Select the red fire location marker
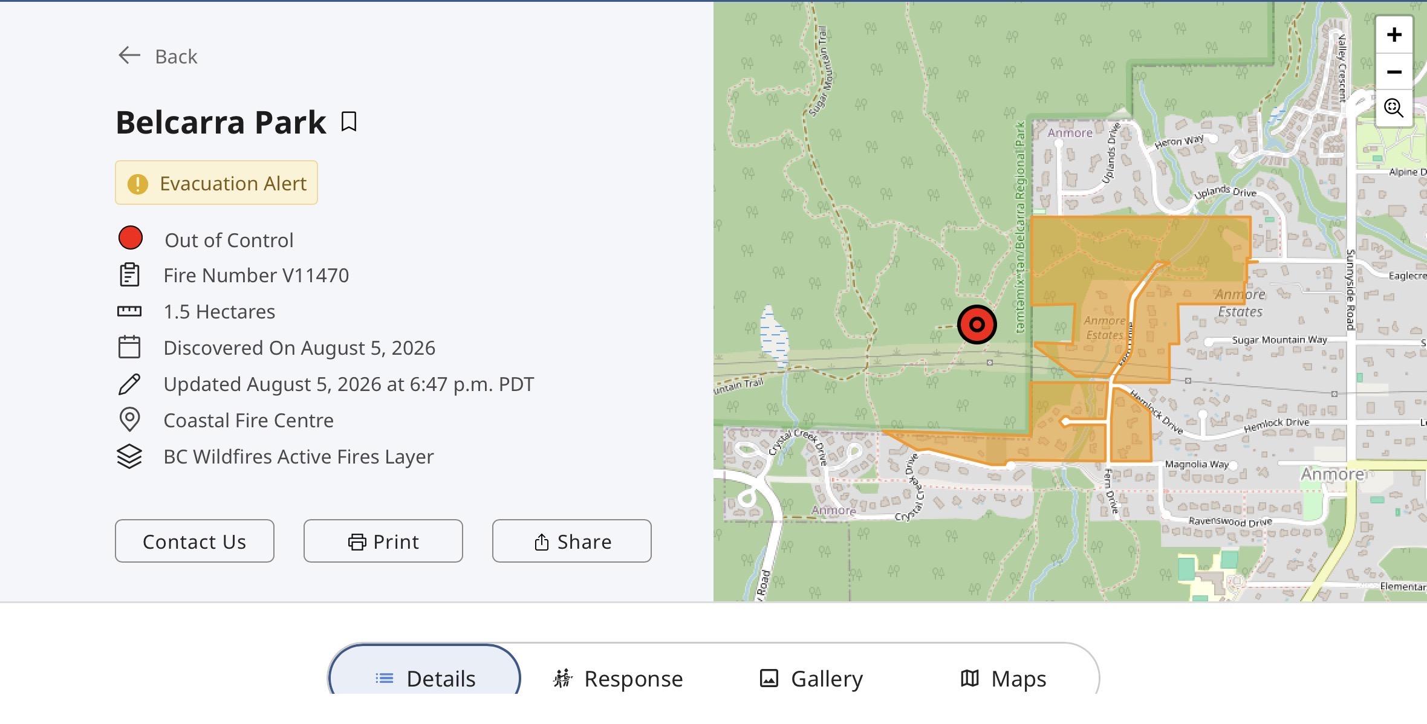The width and height of the screenshot is (1427, 724). [977, 325]
